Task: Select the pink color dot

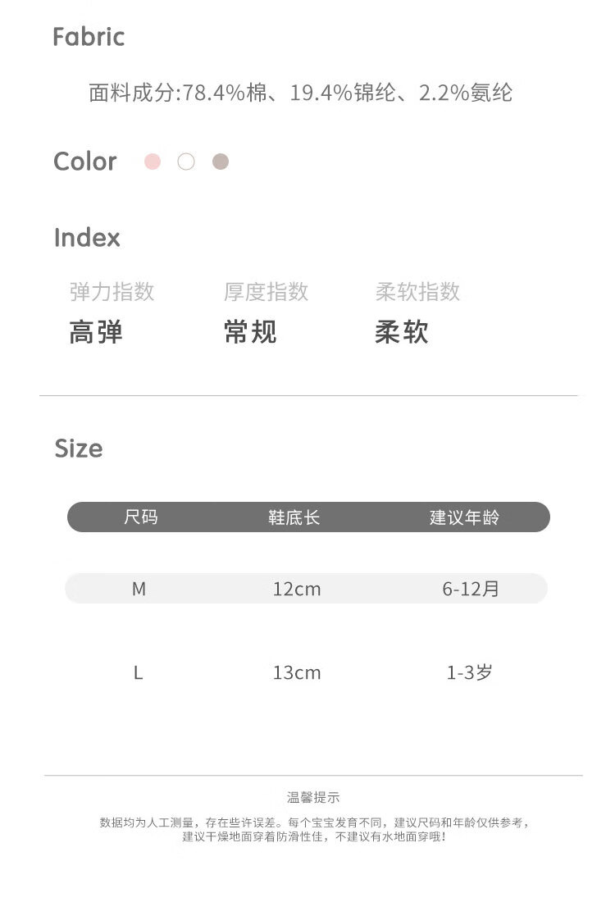Action: click(153, 162)
